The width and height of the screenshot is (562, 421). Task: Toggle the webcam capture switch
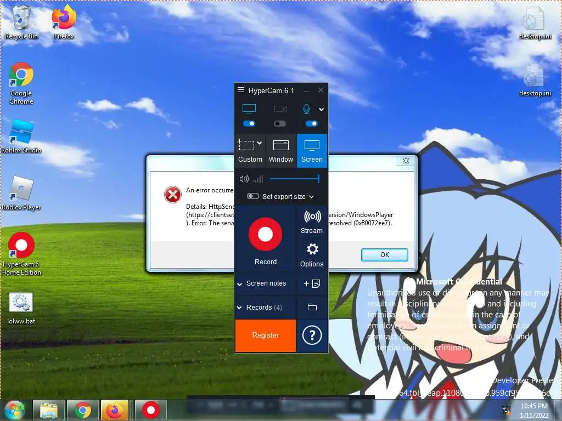280,123
